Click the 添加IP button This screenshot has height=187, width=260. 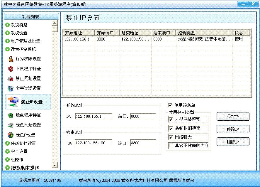point(233,117)
